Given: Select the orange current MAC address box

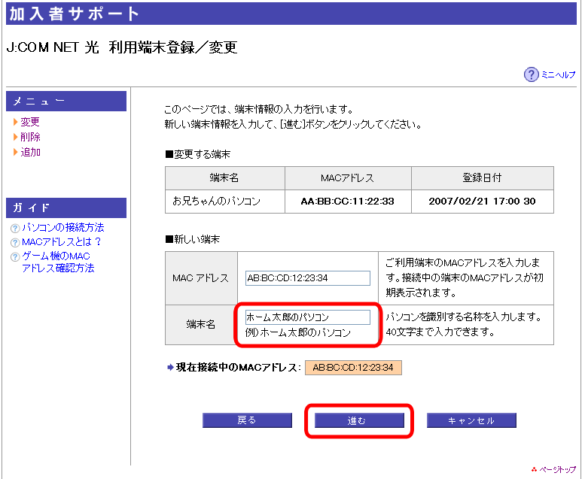Looking at the screenshot, I should pyautogui.click(x=353, y=368).
